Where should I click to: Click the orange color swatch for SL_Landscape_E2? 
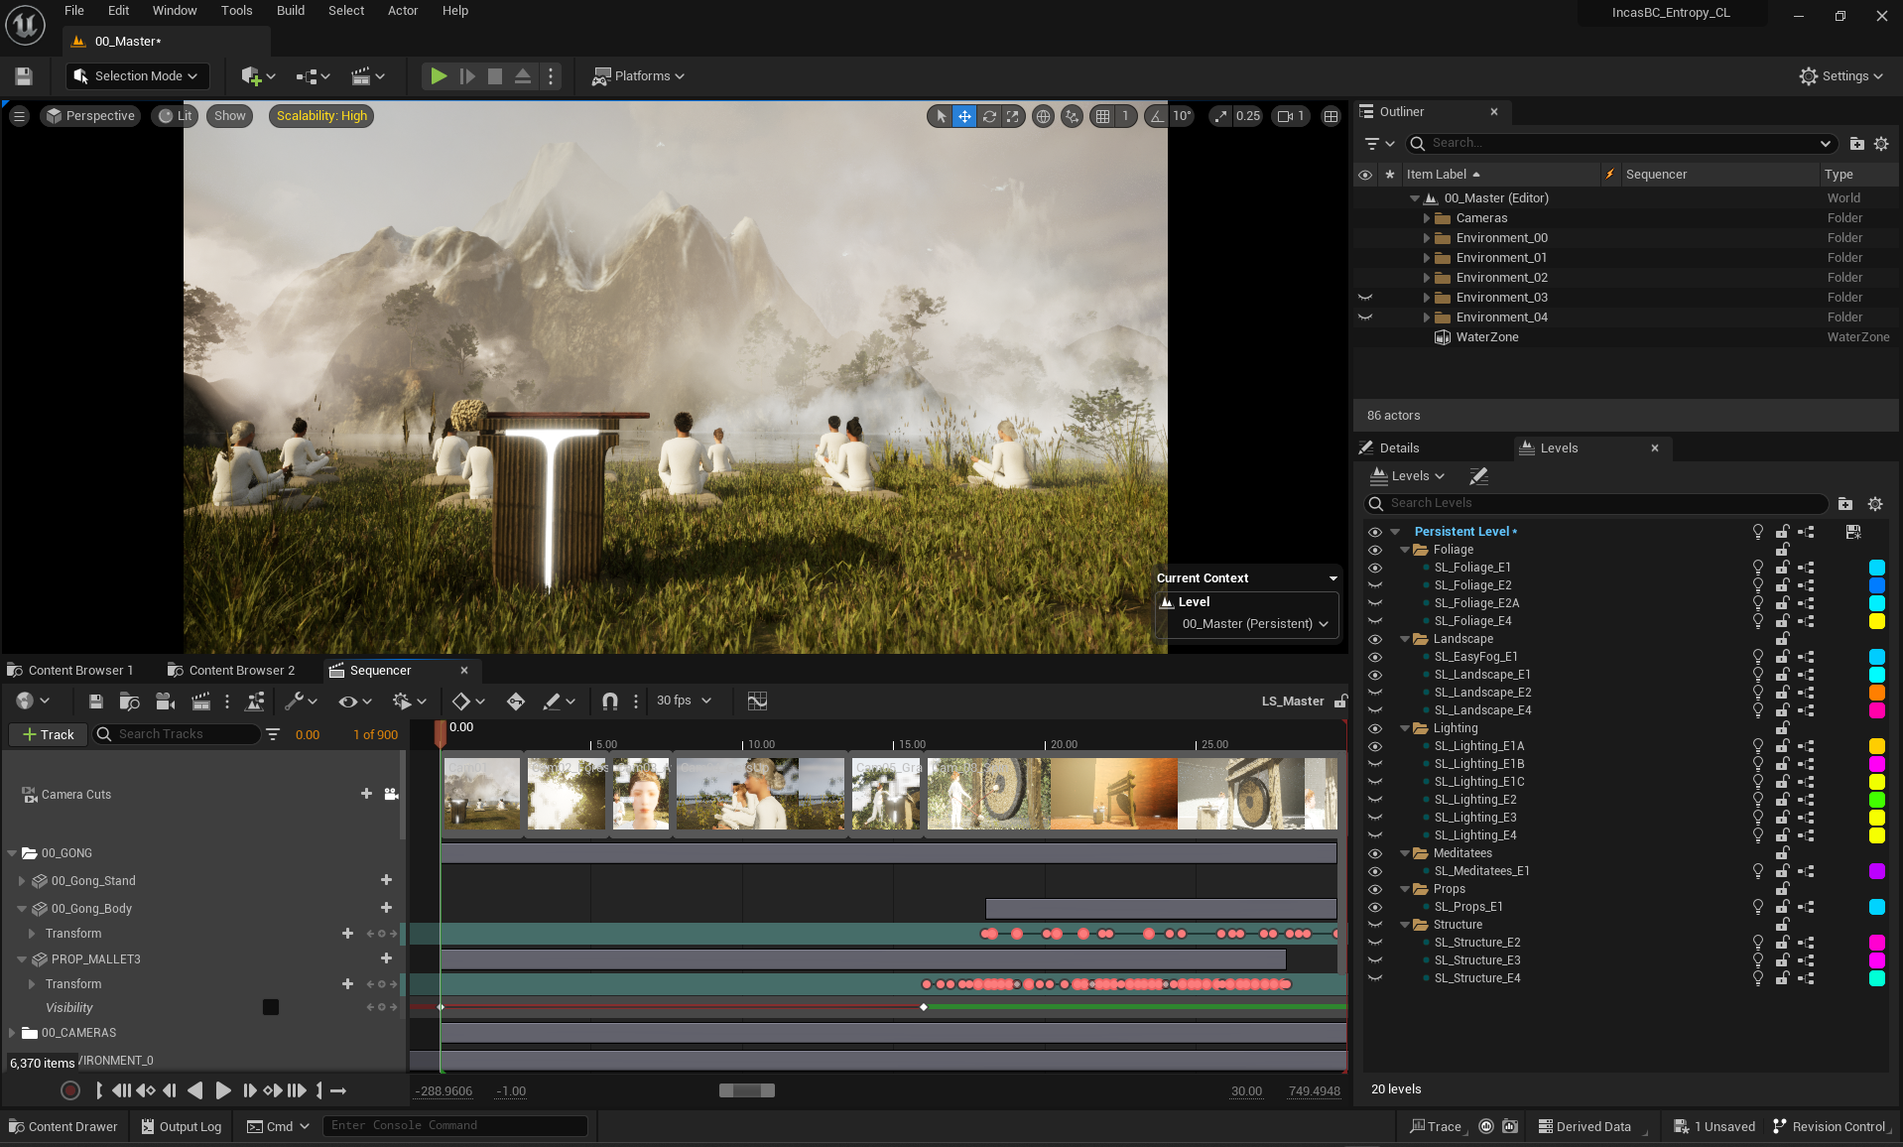1877,693
